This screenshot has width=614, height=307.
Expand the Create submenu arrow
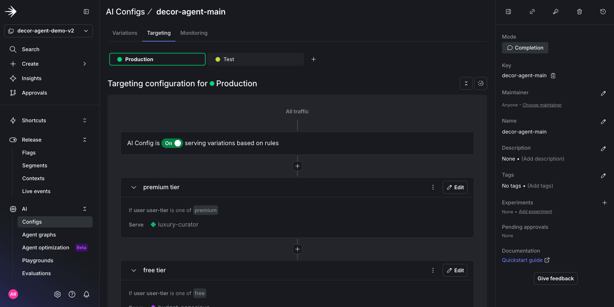point(85,64)
